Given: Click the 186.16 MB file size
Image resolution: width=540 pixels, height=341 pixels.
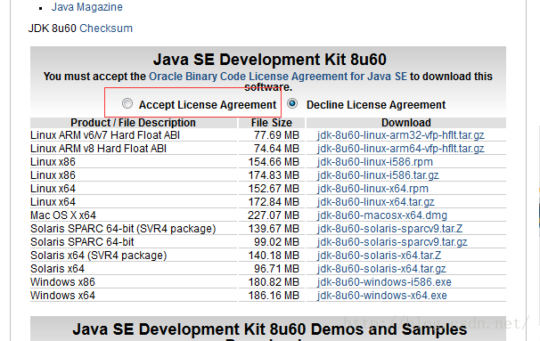Looking at the screenshot, I should point(274,296).
